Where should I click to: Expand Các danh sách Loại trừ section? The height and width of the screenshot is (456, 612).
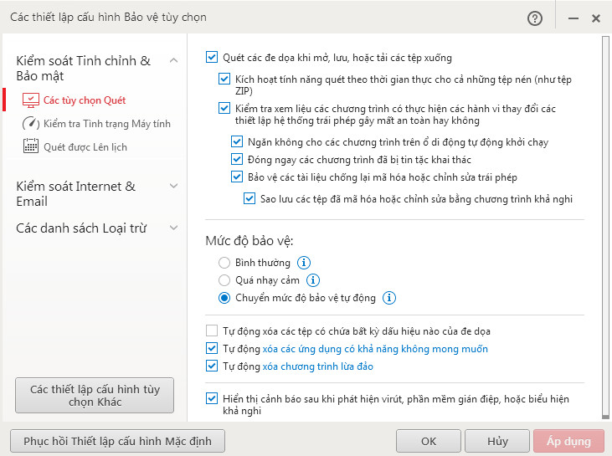(x=173, y=228)
